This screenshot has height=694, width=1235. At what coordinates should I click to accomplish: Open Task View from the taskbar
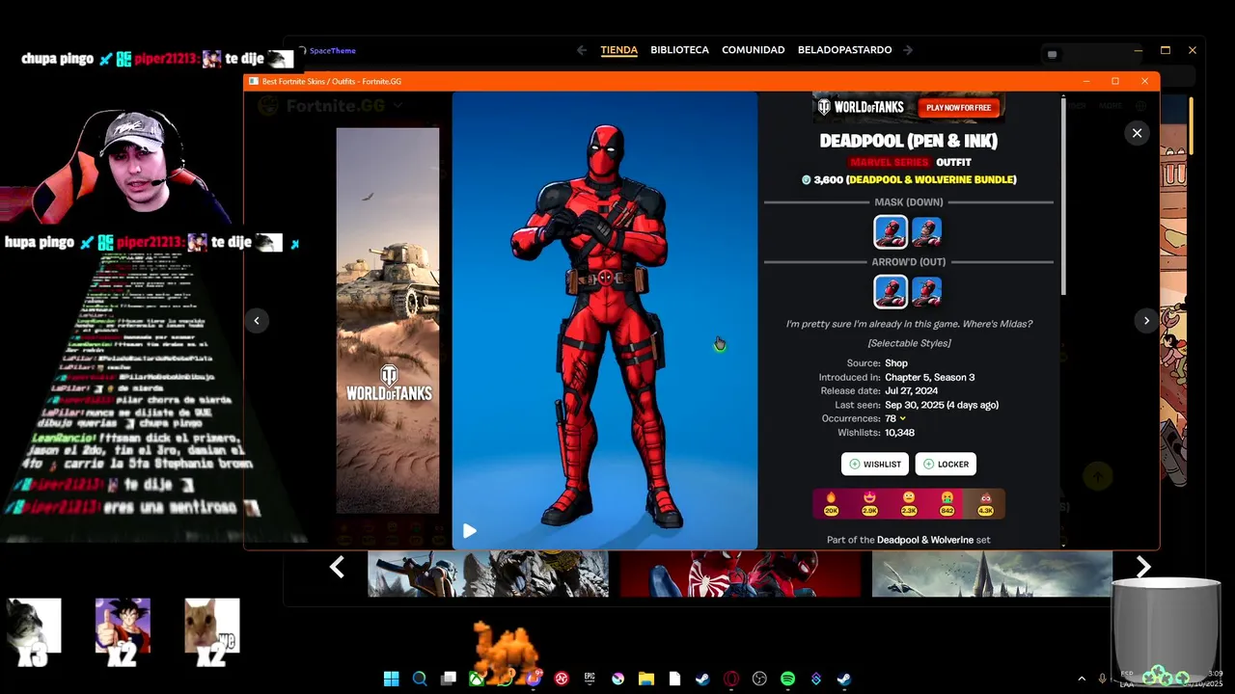pyautogui.click(x=449, y=679)
